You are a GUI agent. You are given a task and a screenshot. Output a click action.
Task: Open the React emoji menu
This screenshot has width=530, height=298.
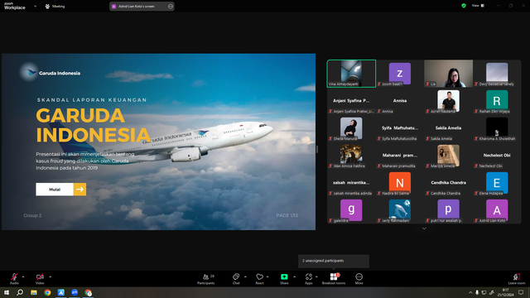(259, 278)
